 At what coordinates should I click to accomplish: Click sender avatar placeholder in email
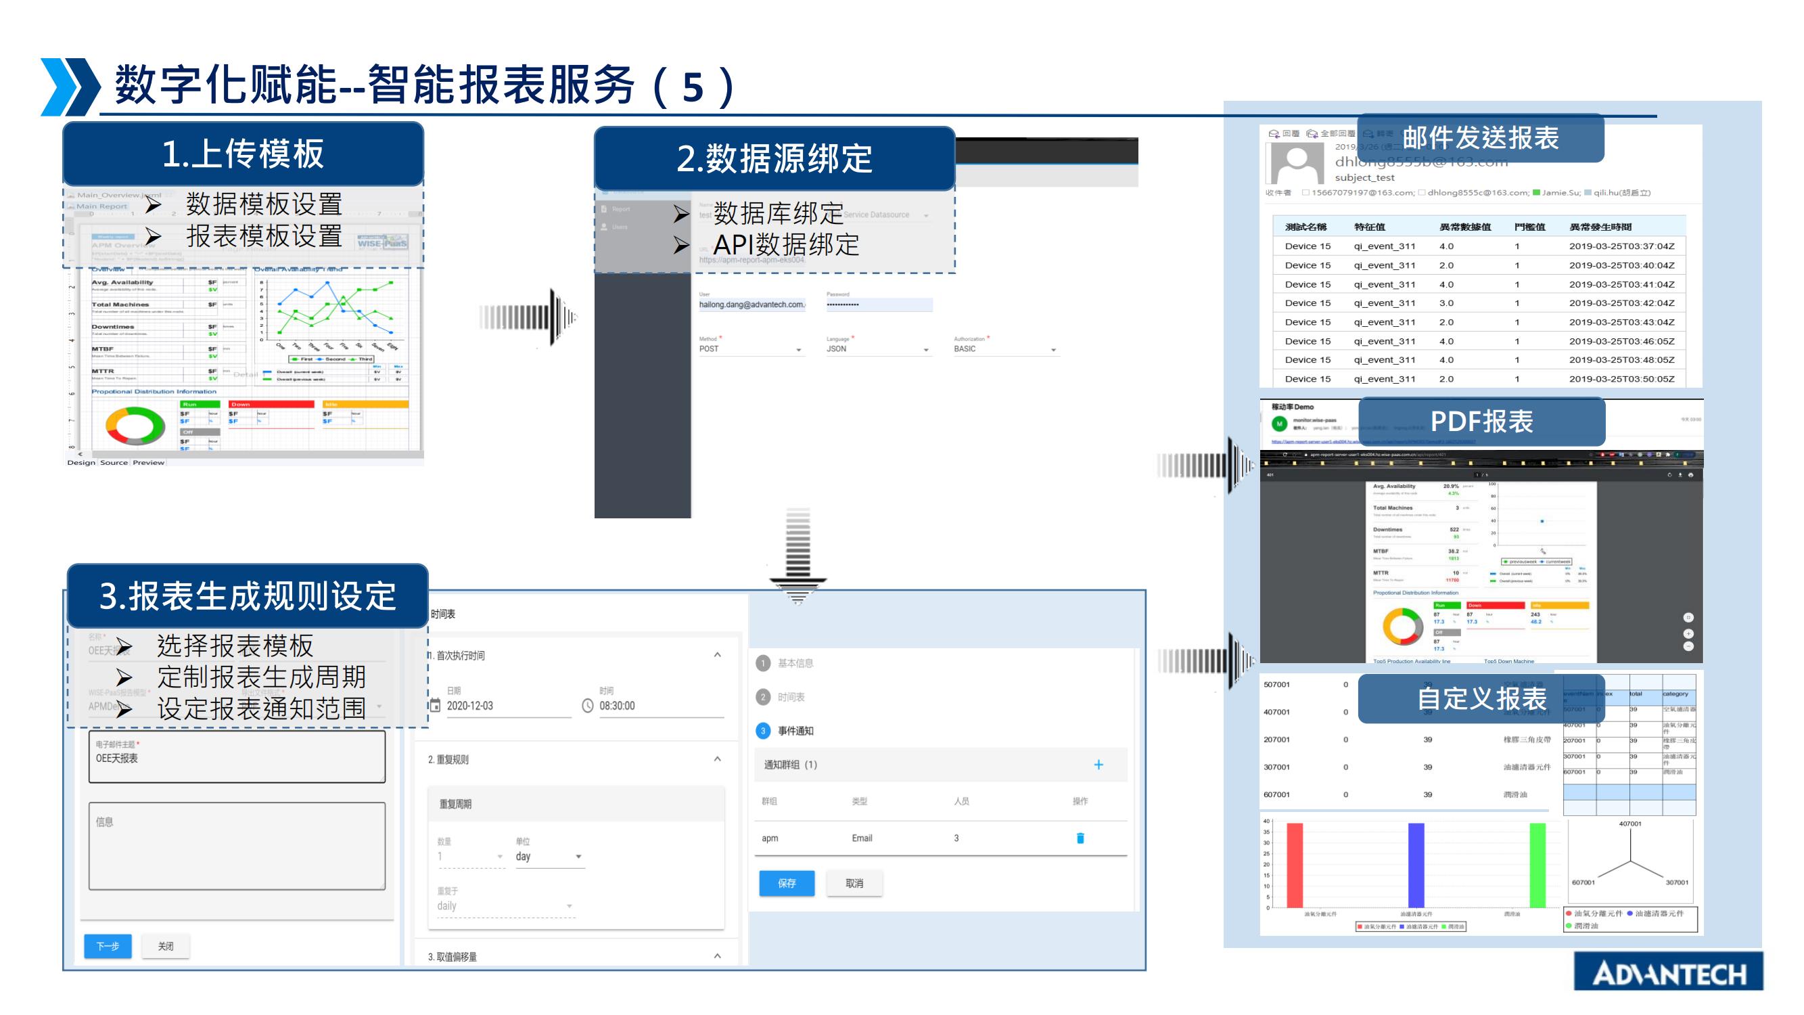pyautogui.click(x=1295, y=164)
